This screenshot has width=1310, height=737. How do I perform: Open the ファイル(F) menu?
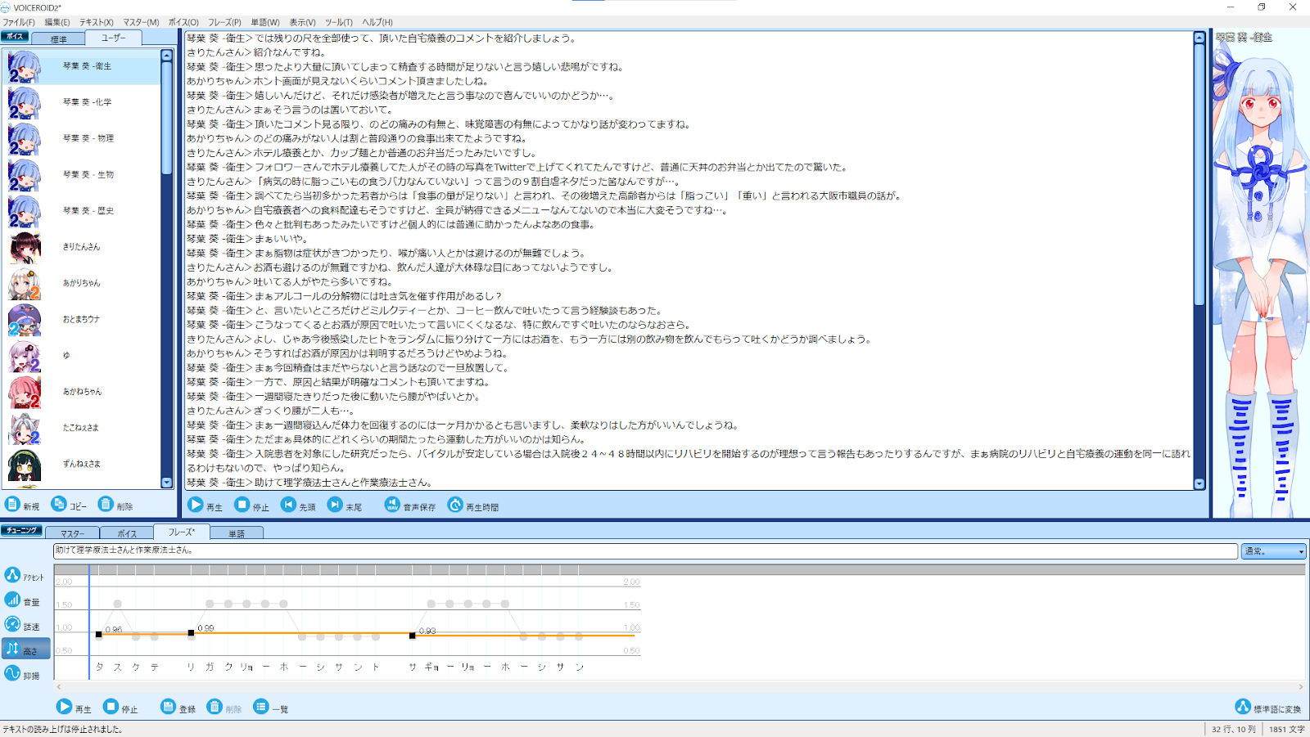(x=19, y=22)
